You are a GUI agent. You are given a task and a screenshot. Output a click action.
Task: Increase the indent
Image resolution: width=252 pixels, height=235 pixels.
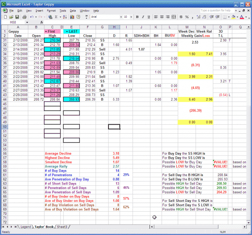(x=217, y=17)
